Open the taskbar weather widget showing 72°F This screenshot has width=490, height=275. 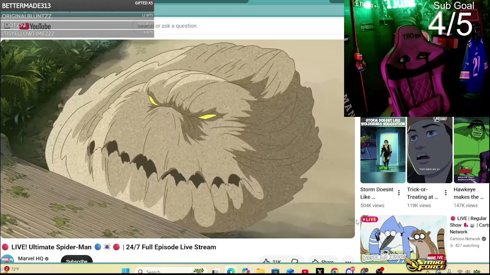11,269
